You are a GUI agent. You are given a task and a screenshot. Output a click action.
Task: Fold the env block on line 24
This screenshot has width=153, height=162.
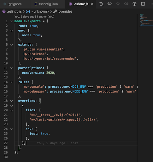[x=12, y=129]
